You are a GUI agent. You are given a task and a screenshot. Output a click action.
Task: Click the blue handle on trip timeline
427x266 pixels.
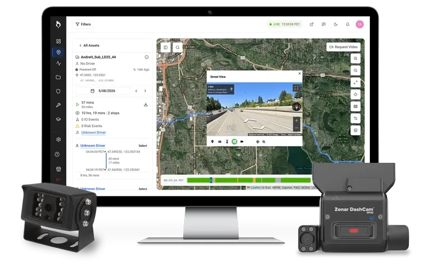point(211,180)
